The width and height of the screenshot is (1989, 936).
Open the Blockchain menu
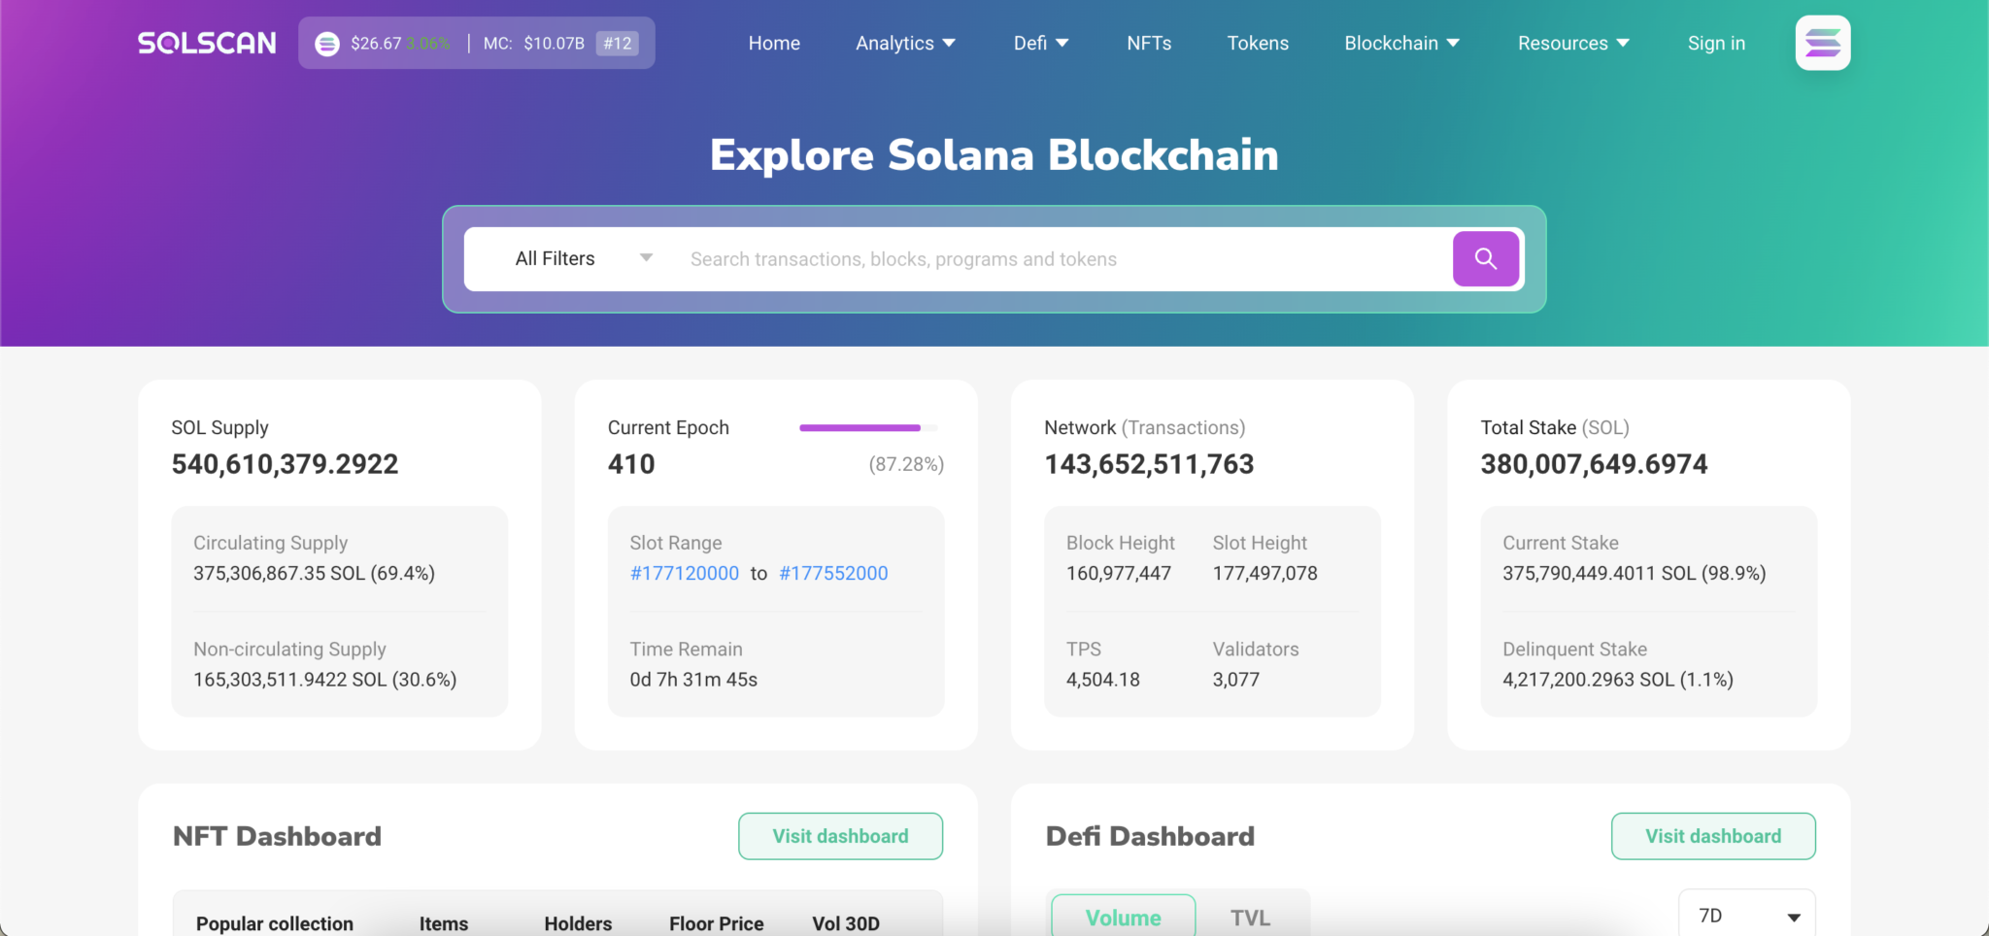(x=1400, y=43)
